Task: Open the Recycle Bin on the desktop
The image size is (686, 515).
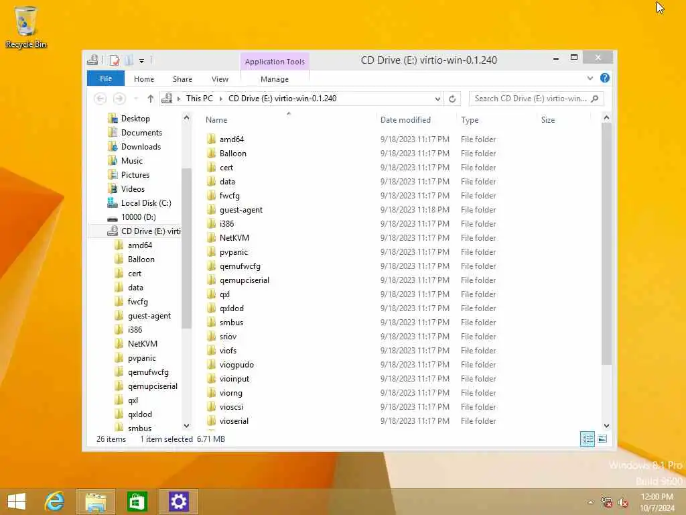Action: [25, 27]
